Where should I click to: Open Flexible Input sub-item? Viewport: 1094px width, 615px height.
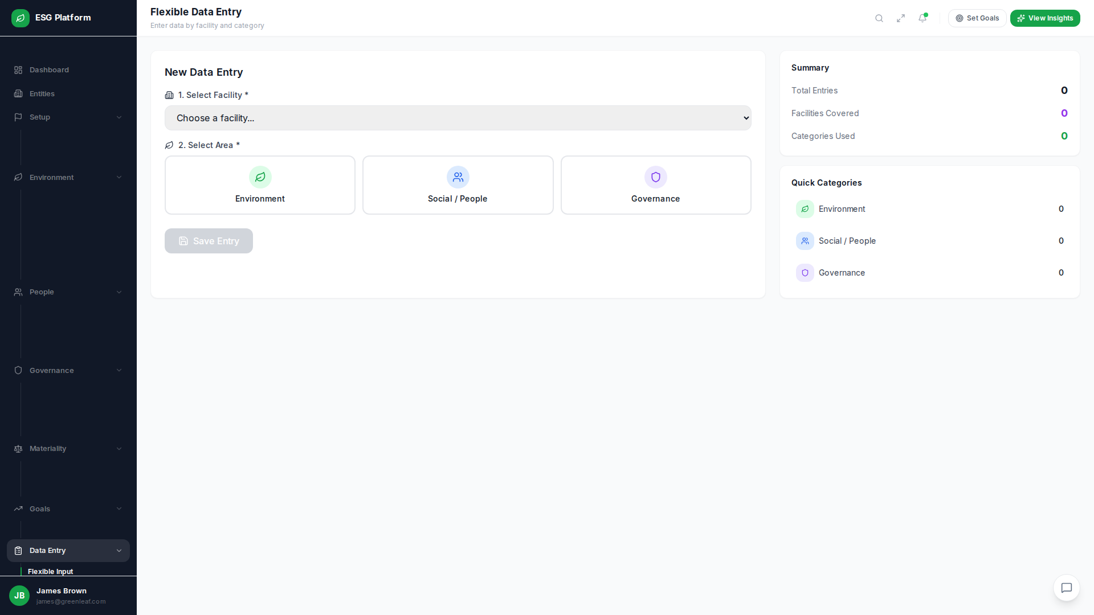pos(50,571)
